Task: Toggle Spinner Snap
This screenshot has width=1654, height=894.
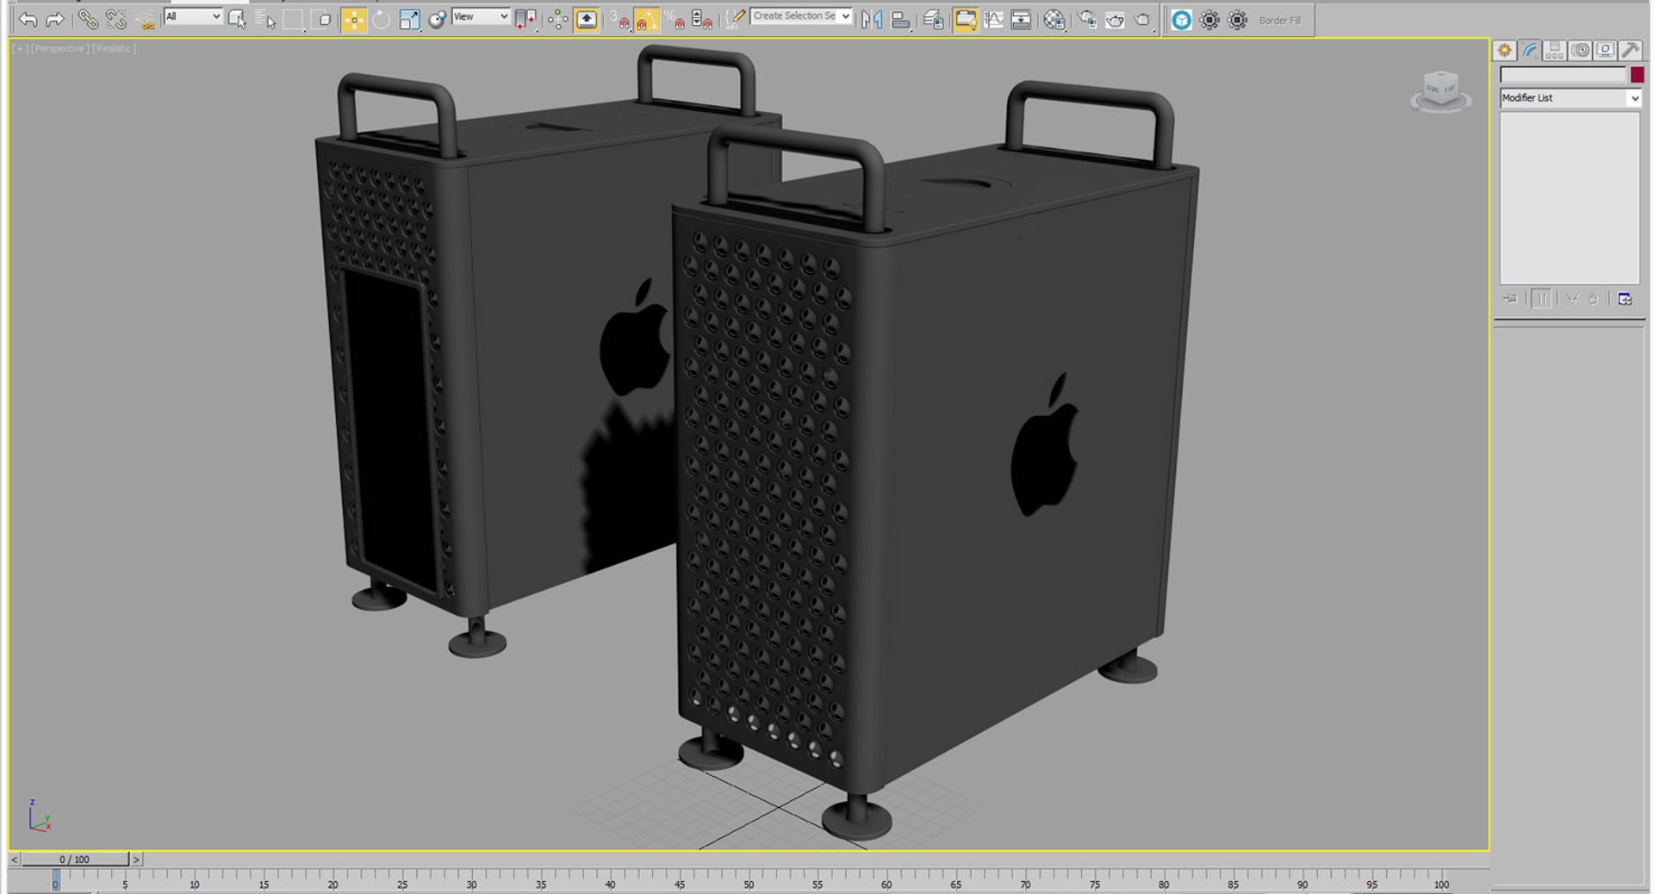Action: point(702,19)
